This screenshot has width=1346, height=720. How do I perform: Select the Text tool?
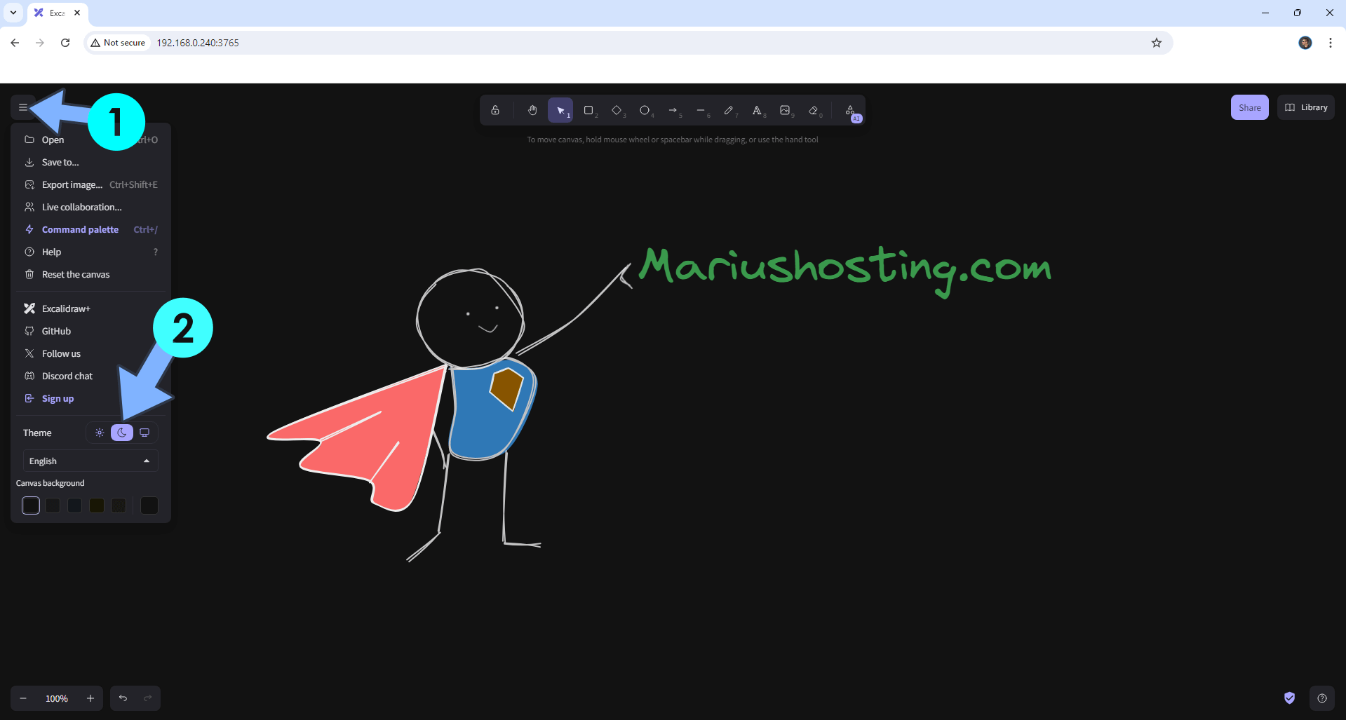[757, 110]
